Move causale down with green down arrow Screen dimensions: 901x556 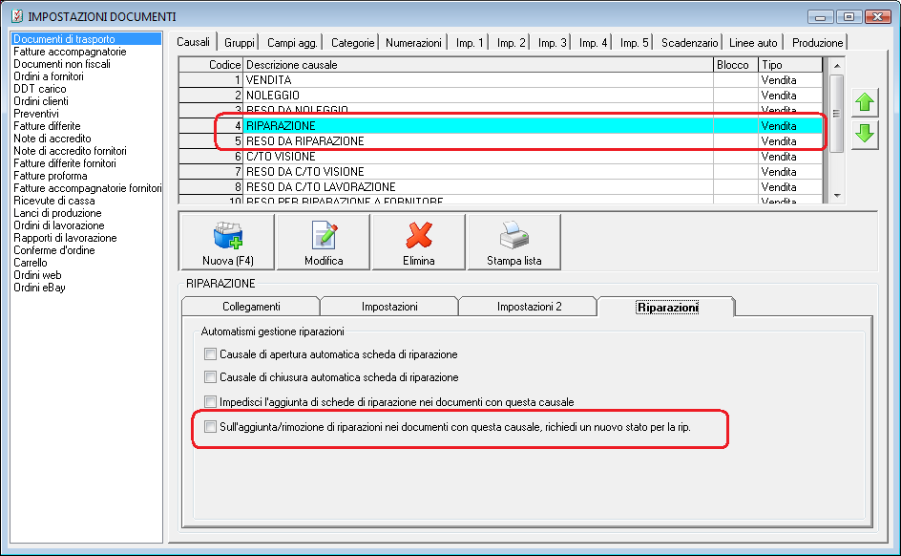coord(865,135)
